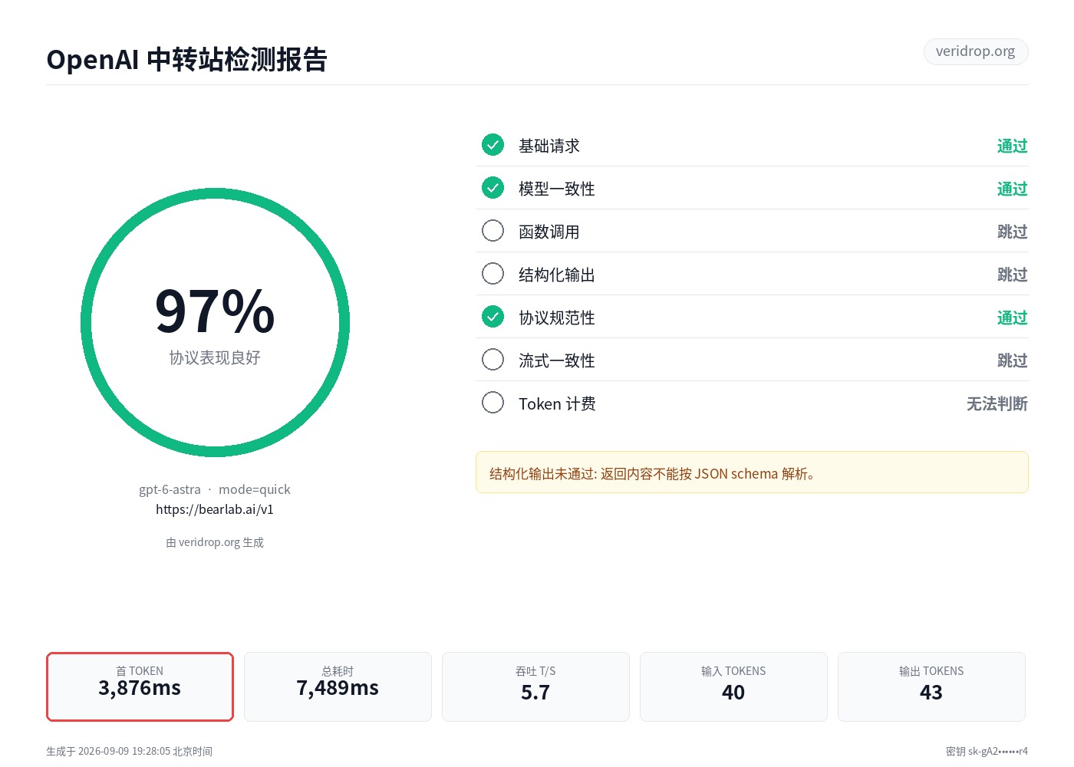Click the 无法判断 status for Token 计费
The height and width of the screenshot is (767, 1074).
(x=997, y=403)
